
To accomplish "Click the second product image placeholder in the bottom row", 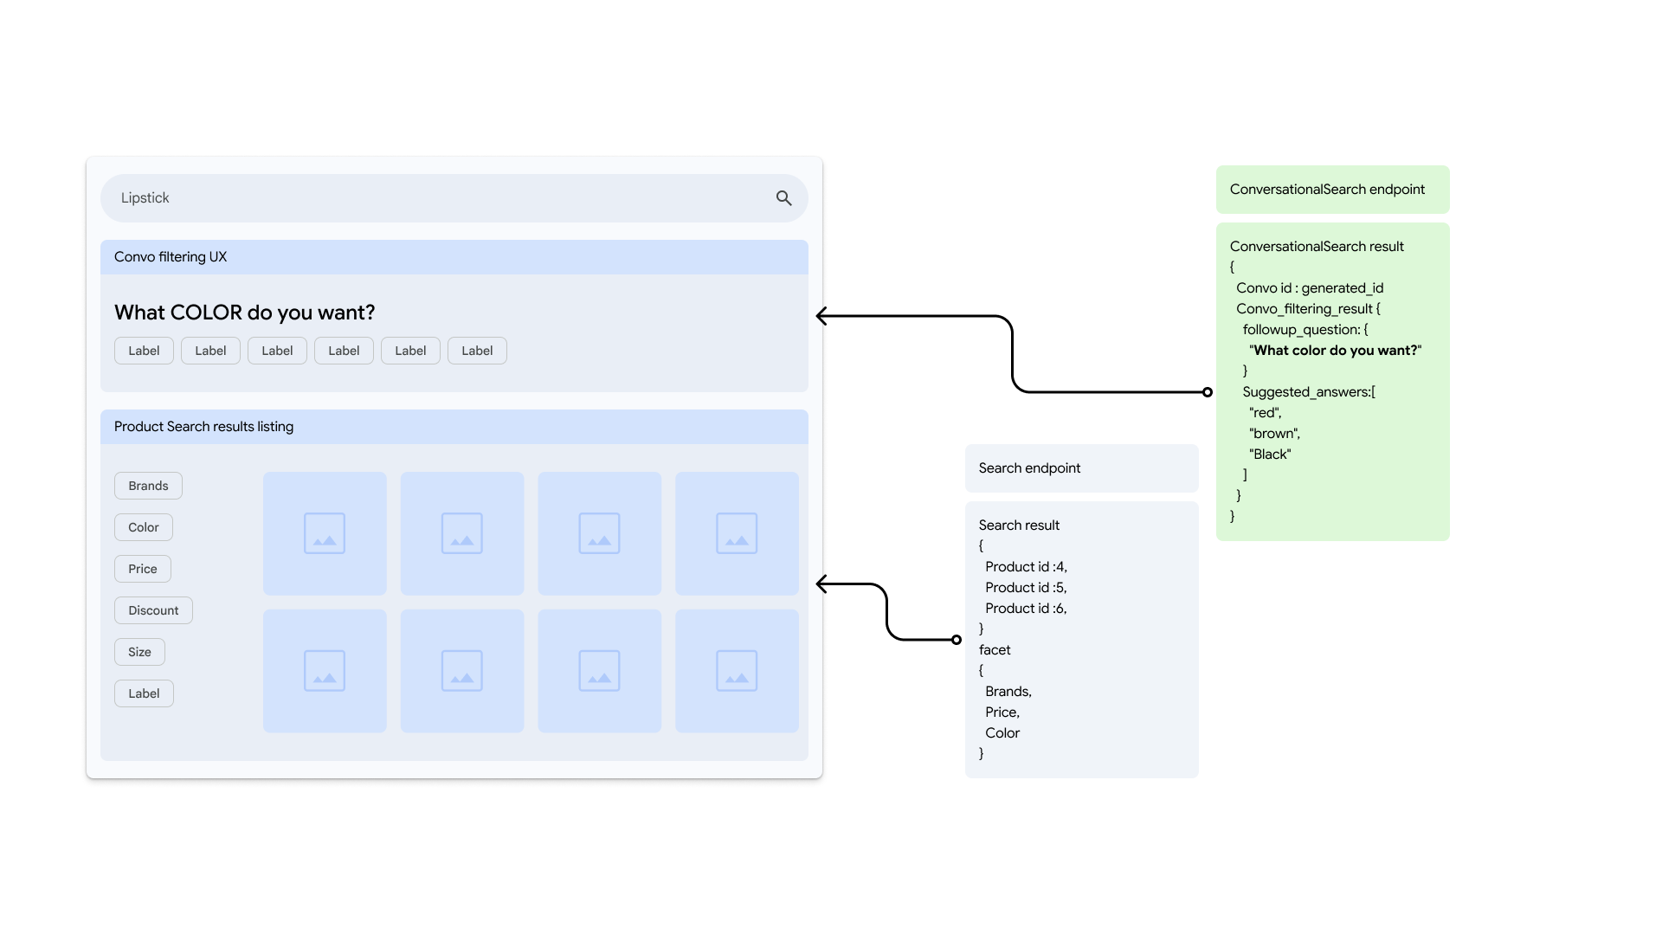I will click(461, 671).
